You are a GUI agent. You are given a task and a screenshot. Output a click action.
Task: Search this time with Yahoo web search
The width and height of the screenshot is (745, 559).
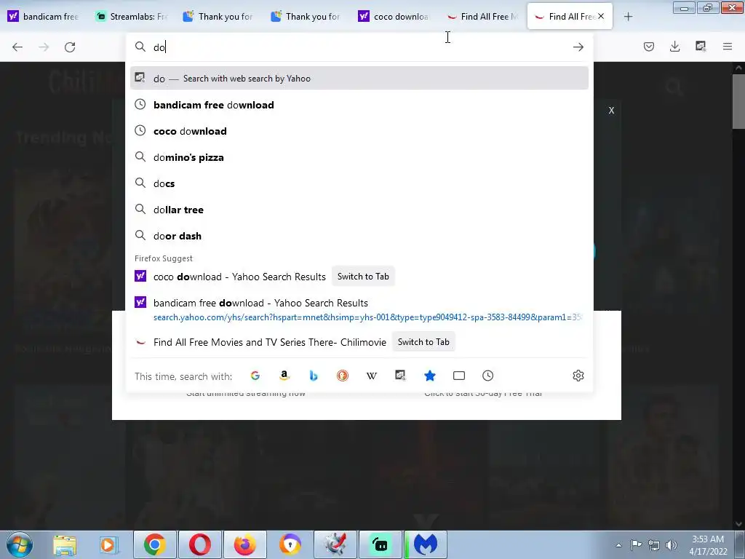click(401, 376)
